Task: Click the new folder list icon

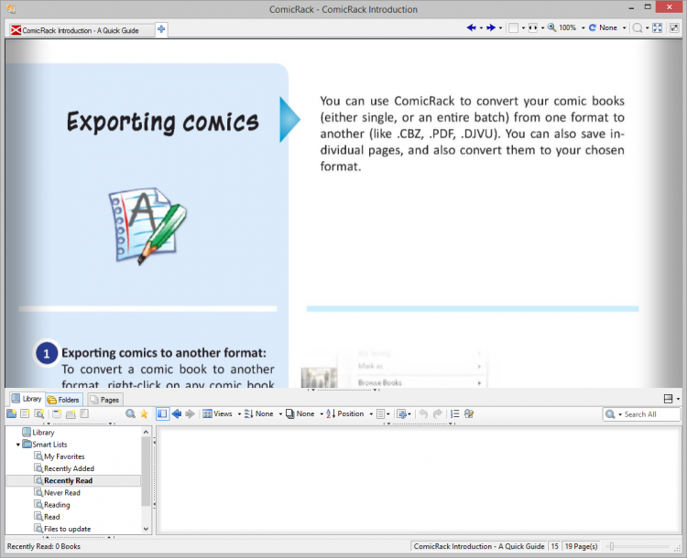Action: click(x=11, y=413)
